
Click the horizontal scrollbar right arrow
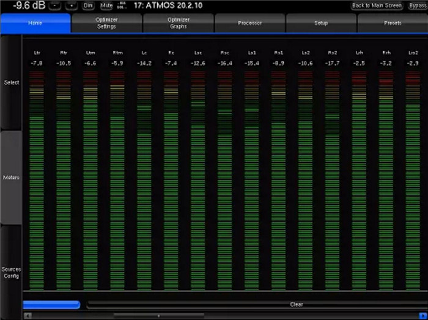(x=423, y=316)
